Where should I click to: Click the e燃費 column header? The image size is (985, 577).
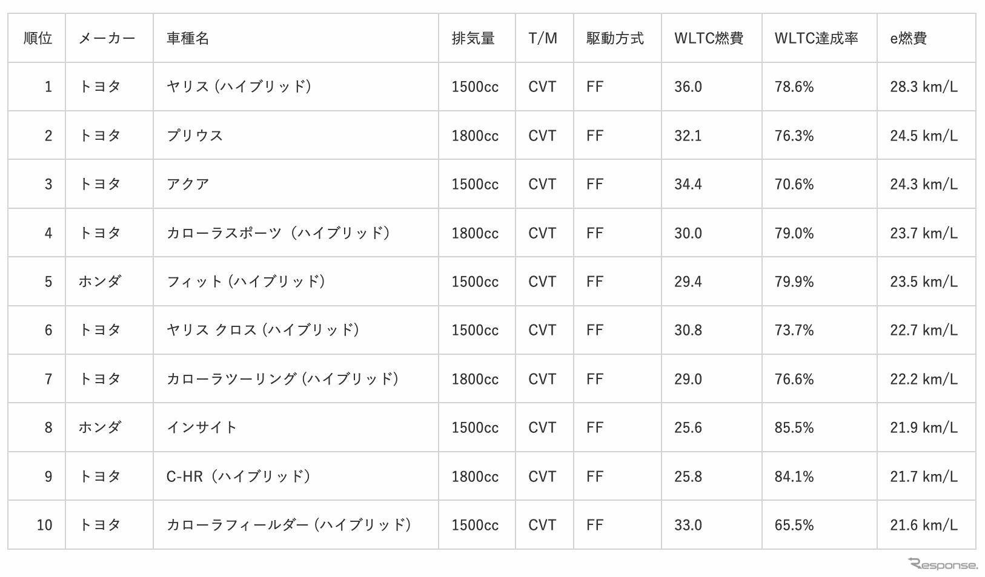click(908, 38)
